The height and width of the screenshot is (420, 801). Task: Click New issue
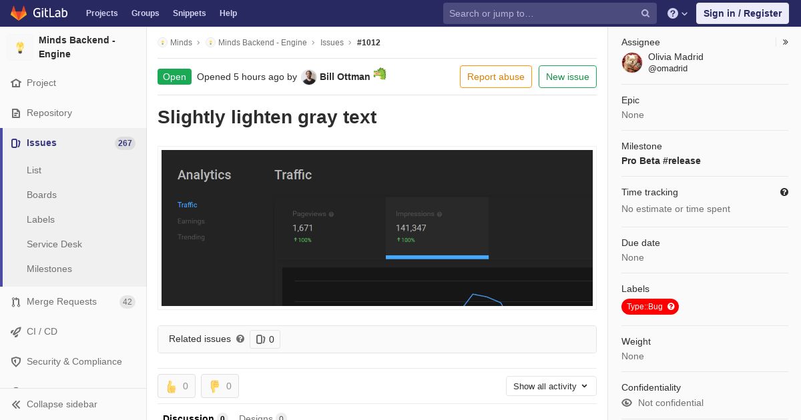point(567,77)
